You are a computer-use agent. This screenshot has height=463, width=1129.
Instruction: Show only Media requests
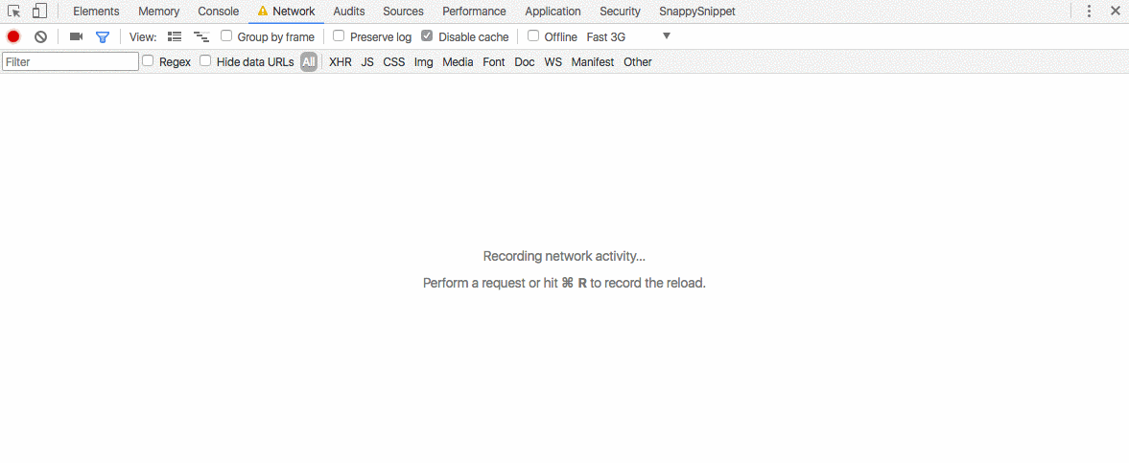(x=458, y=62)
